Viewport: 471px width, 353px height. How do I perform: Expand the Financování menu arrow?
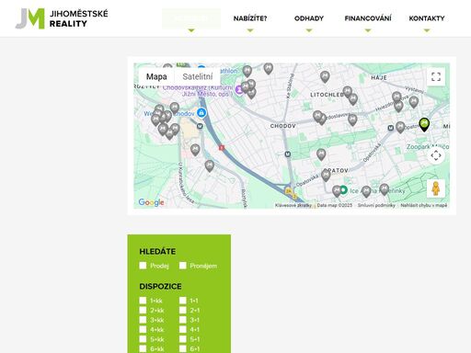click(368, 30)
